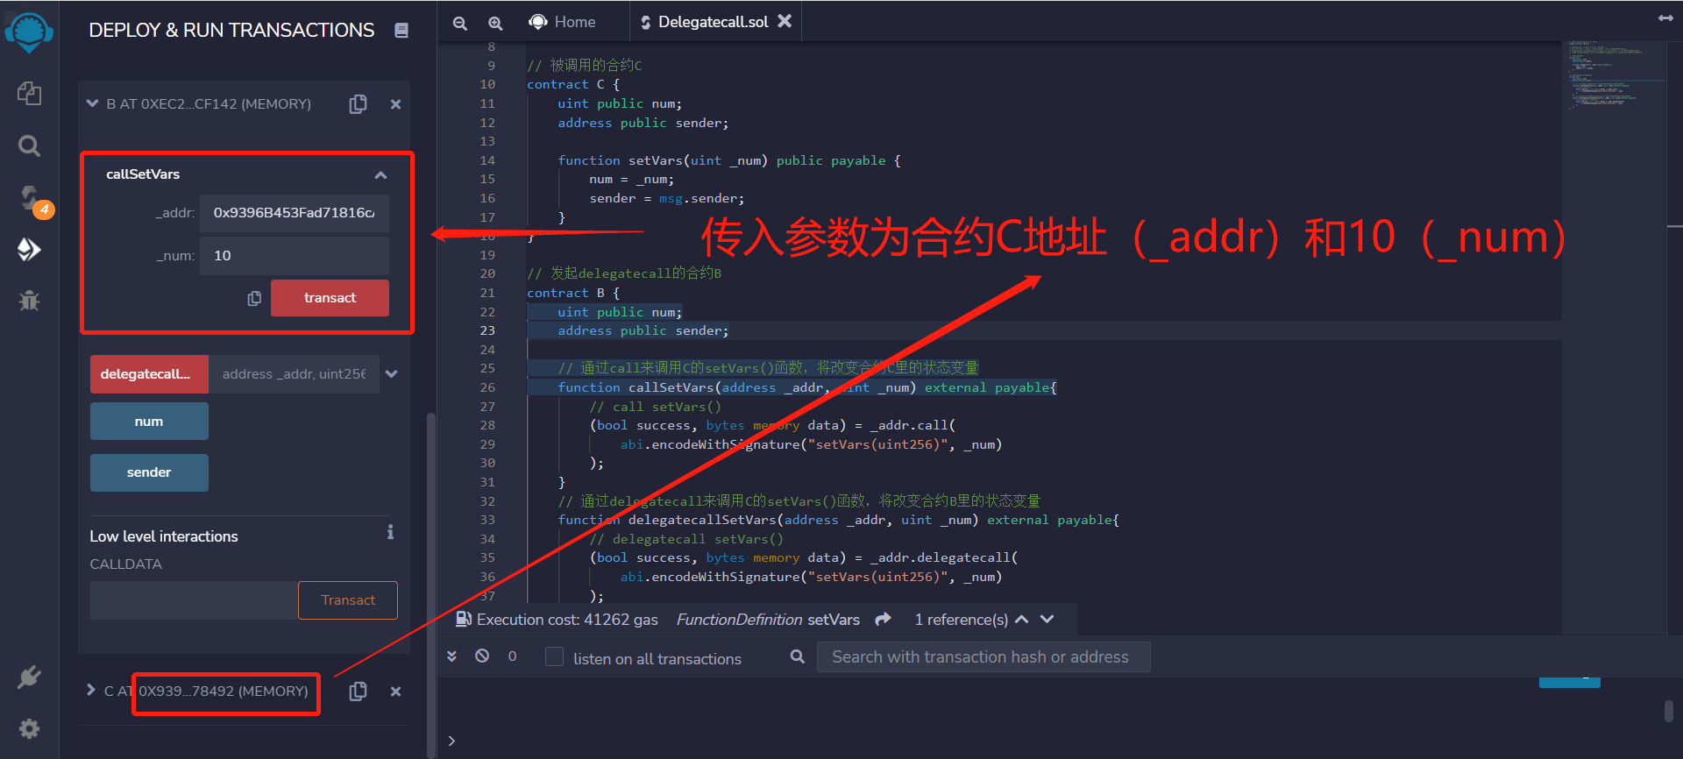Open the Debugger bug icon in sidebar

tap(29, 301)
